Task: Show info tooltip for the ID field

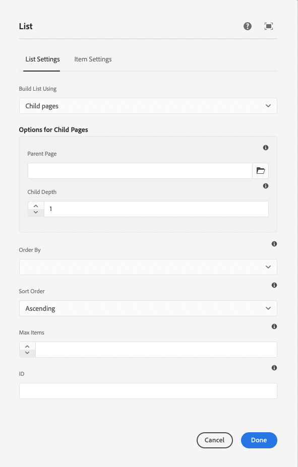Action: click(274, 368)
